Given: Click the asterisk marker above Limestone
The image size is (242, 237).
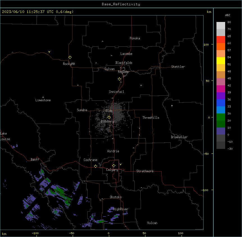Looking at the screenshot, I should tap(43, 97).
